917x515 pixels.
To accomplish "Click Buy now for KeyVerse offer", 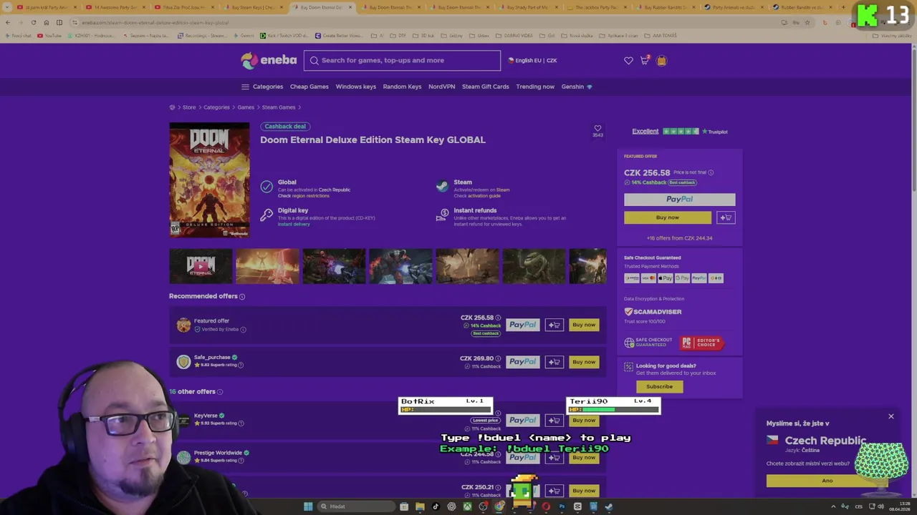I will [584, 420].
